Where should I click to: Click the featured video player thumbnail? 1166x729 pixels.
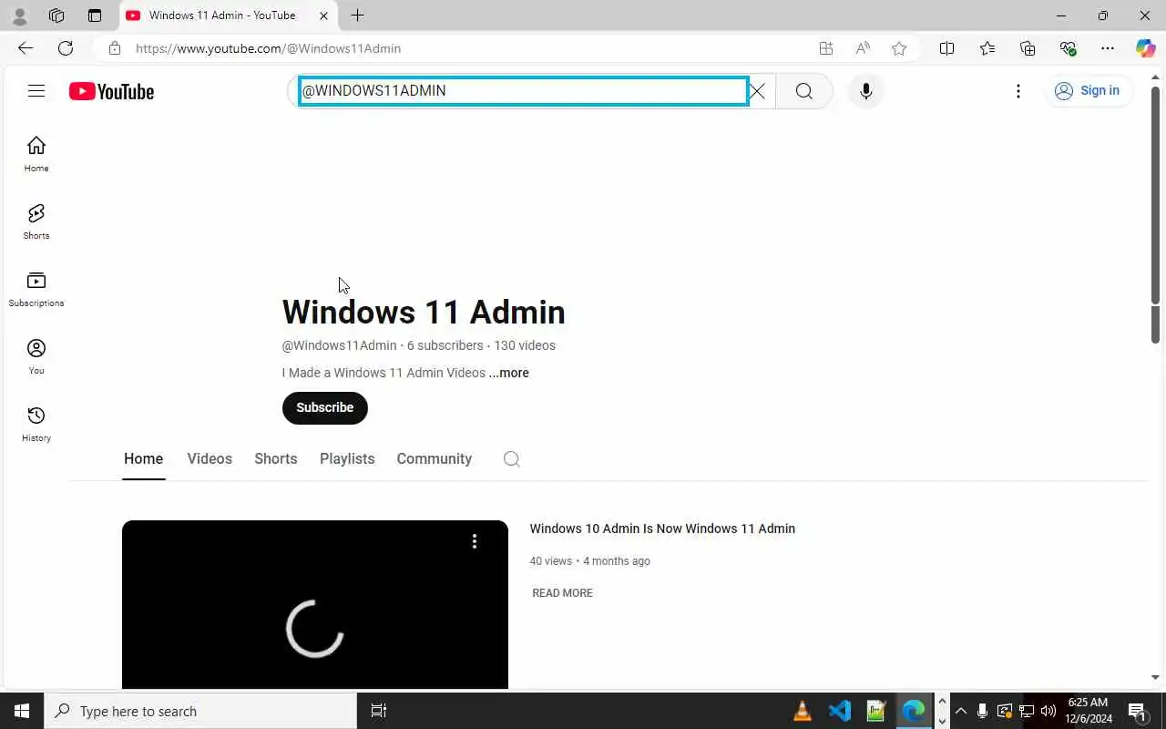(x=315, y=605)
